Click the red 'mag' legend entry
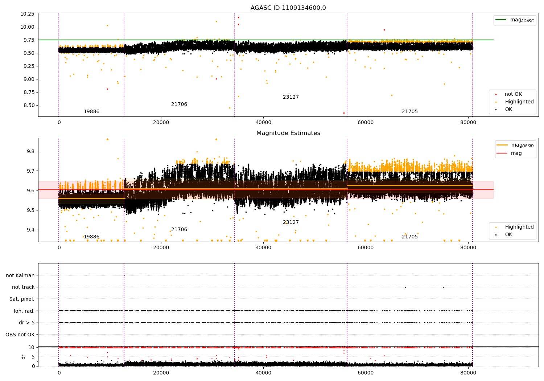The width and height of the screenshot is (544, 381). (510, 153)
